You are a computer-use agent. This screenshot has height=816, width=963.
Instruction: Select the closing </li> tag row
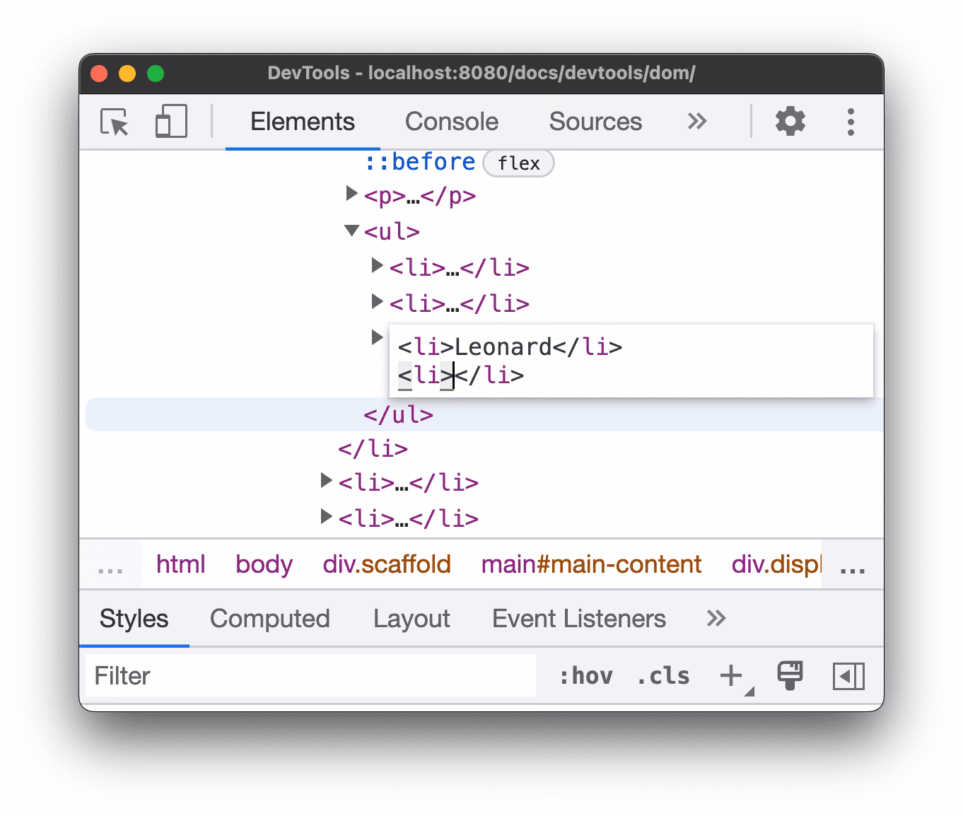click(373, 449)
